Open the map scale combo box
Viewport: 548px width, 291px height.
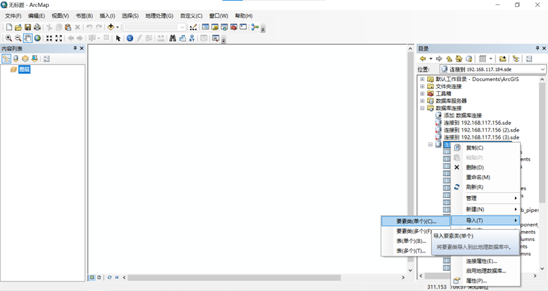click(x=154, y=27)
